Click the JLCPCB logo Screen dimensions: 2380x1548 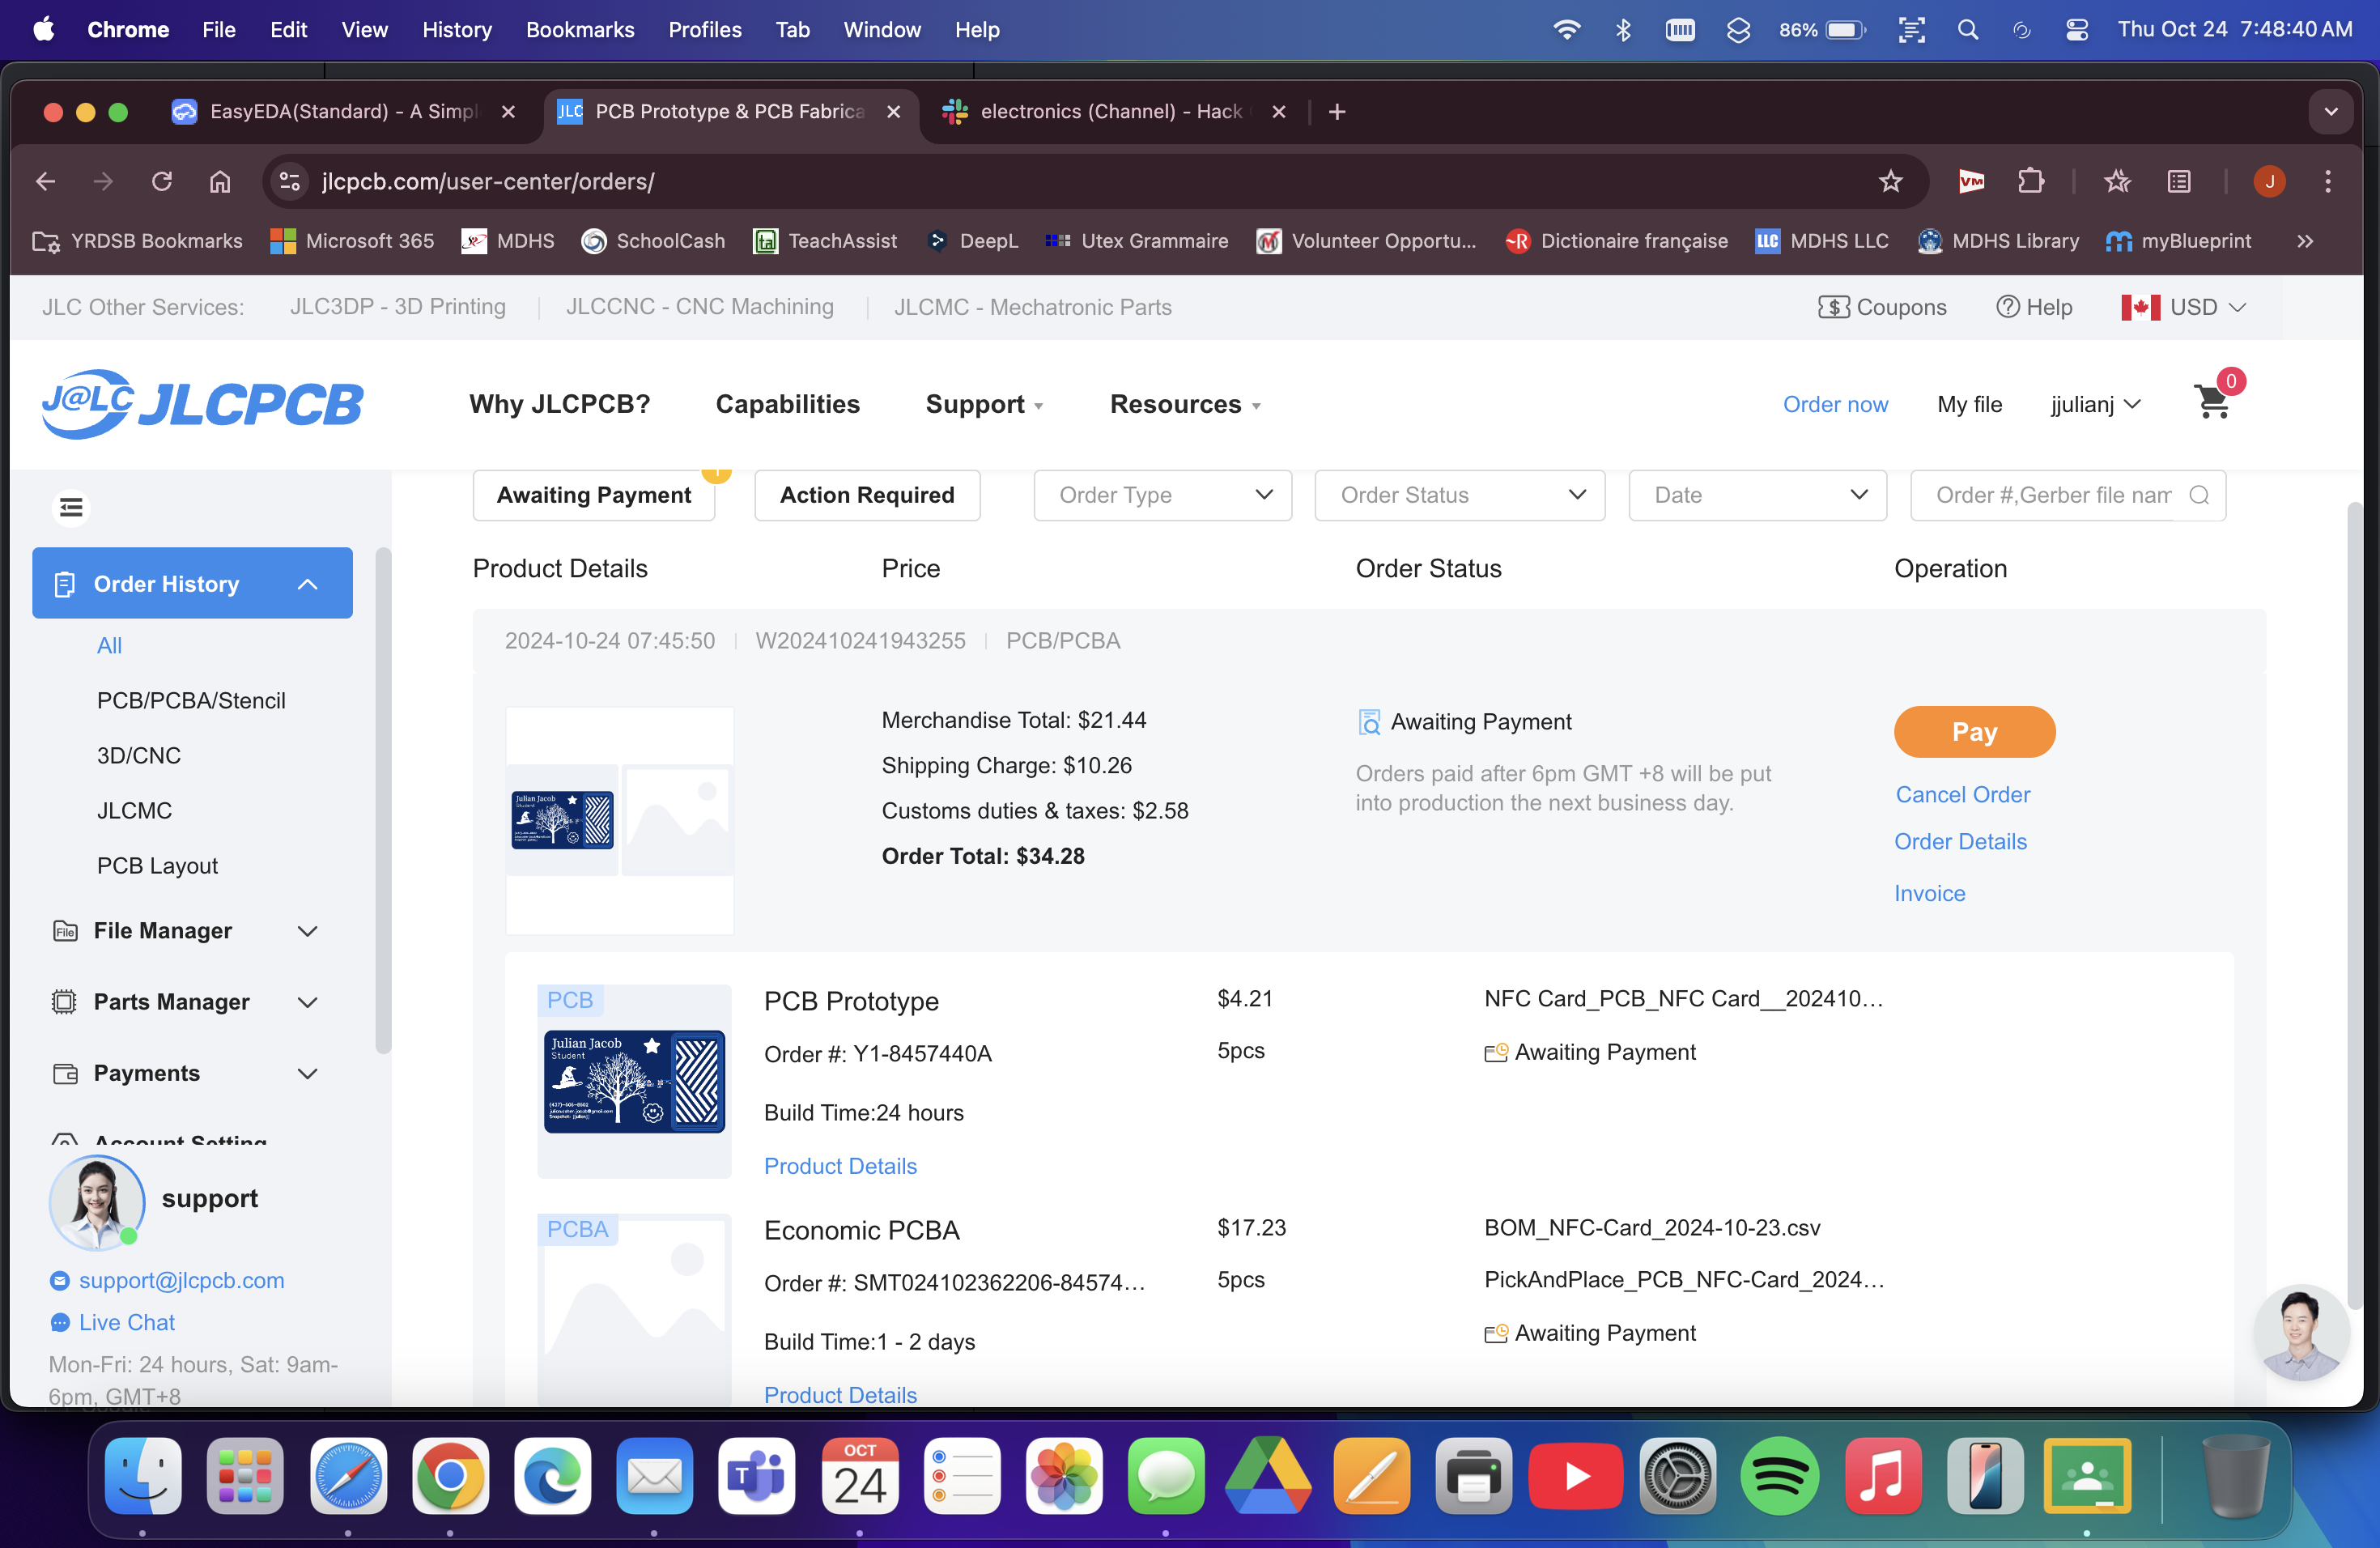pyautogui.click(x=203, y=404)
